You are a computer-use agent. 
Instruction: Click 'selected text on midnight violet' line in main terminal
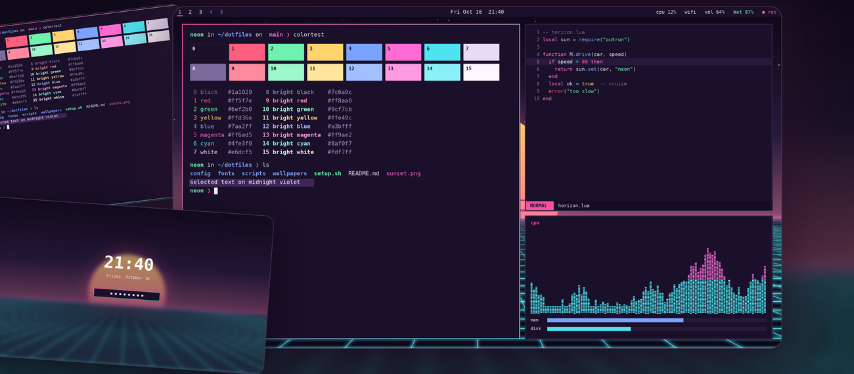pyautogui.click(x=252, y=182)
